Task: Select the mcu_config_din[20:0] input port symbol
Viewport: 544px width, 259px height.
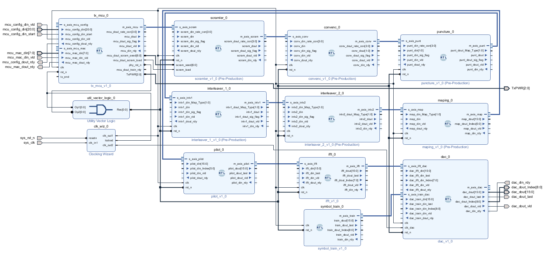Action: tap(40, 29)
